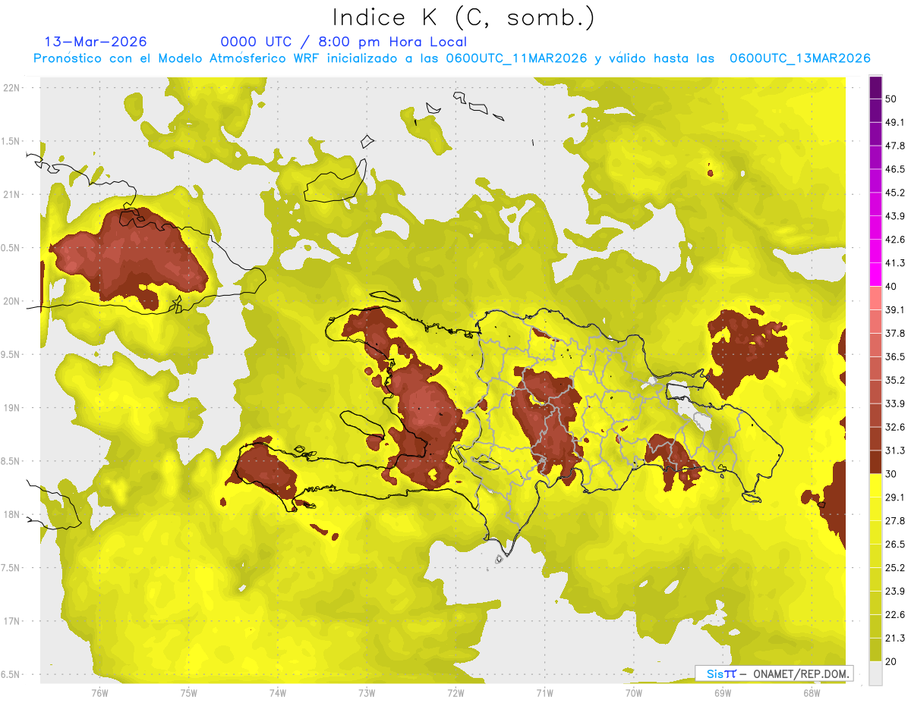
Task: Click the '45.2' colorbar value
Action: point(895,192)
